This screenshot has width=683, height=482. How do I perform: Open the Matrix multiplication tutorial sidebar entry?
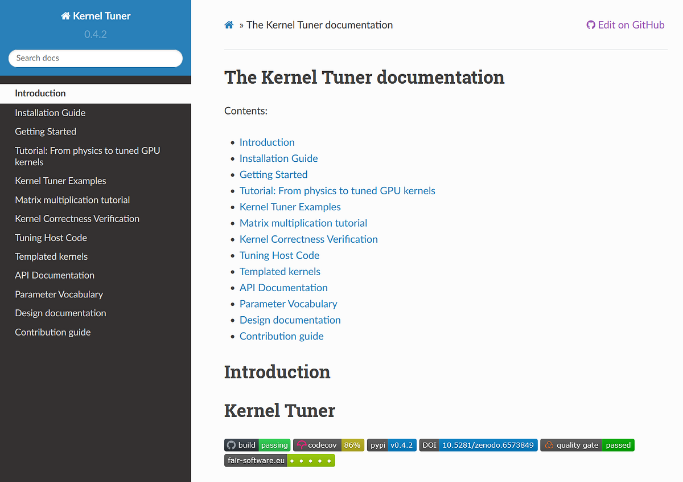72,199
